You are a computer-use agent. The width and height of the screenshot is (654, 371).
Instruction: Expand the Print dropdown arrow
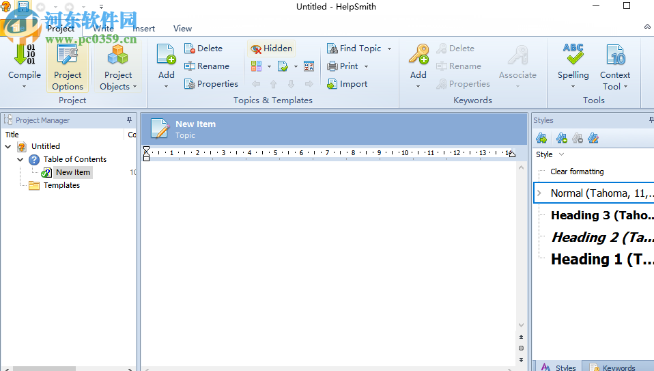click(366, 66)
